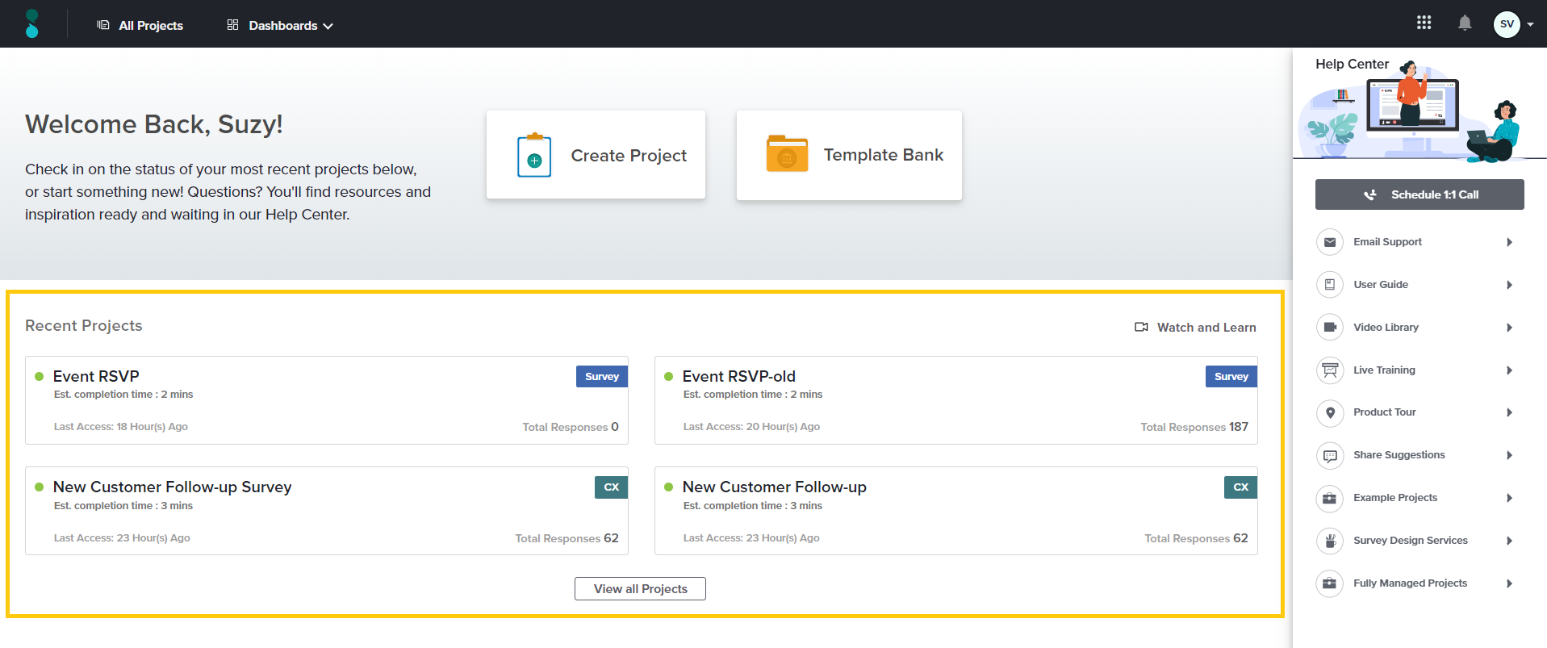This screenshot has width=1547, height=648.
Task: Click the View all Projects button
Action: coord(640,589)
